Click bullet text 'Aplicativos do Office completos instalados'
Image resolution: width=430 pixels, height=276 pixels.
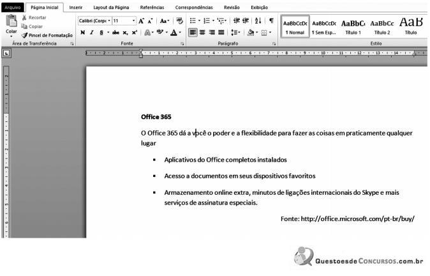[225, 160]
